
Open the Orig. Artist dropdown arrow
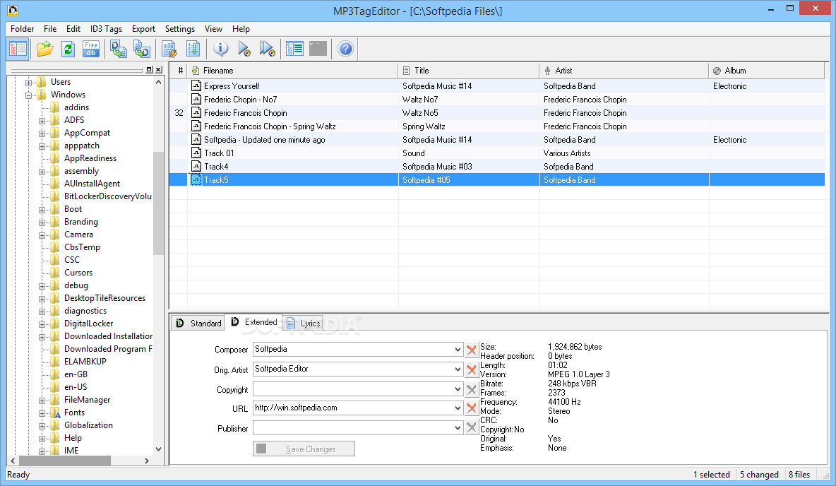(x=458, y=369)
